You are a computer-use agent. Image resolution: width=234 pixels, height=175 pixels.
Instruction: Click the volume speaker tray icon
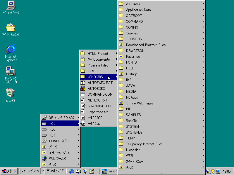pyautogui.click(x=213, y=171)
